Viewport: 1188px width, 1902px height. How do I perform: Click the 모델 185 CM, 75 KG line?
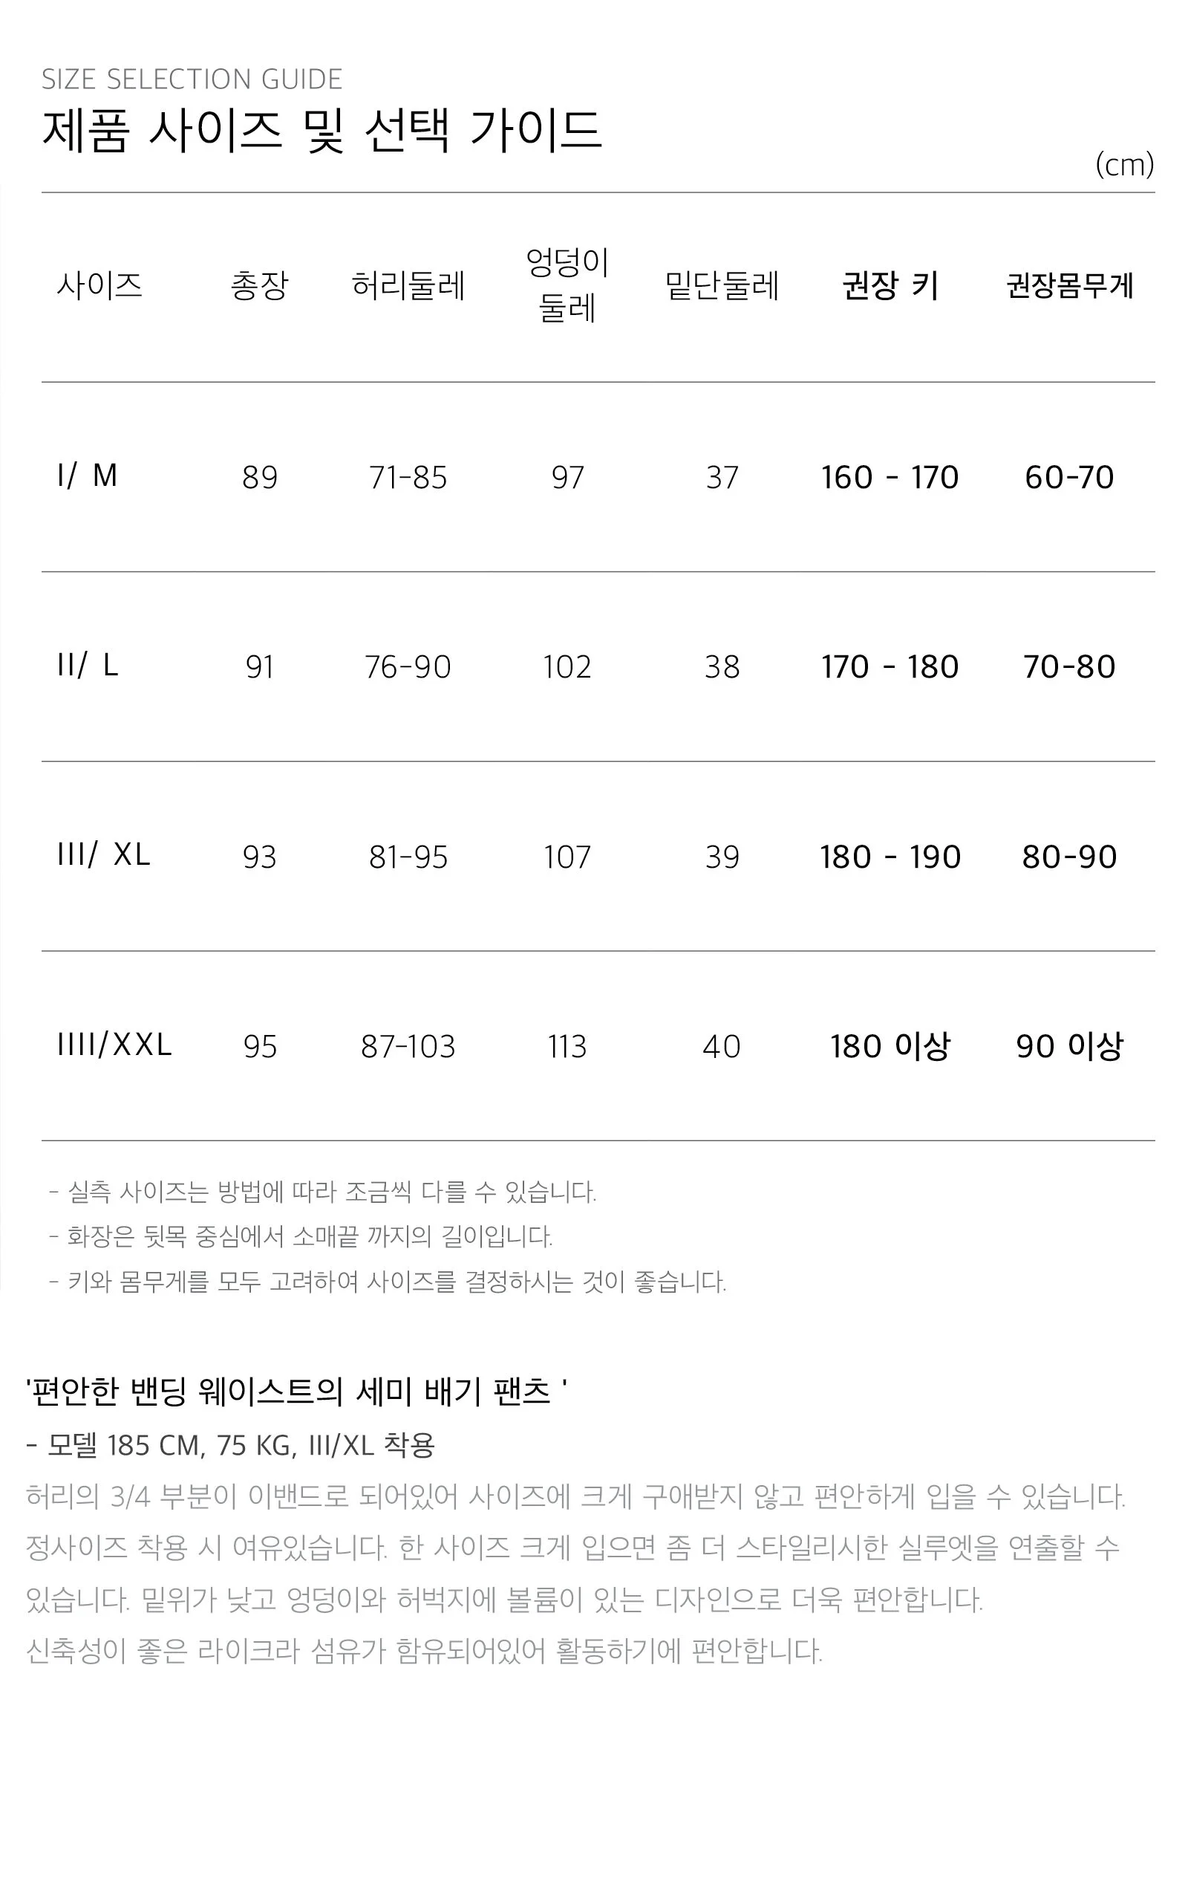[x=230, y=1444]
